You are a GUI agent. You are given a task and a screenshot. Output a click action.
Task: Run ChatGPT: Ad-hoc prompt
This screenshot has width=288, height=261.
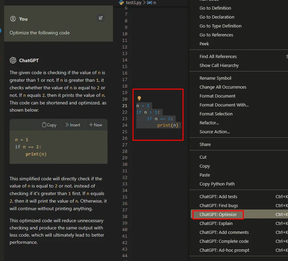[224, 250]
